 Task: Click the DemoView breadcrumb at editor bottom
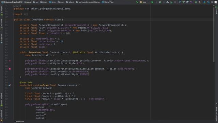[x=19, y=122]
